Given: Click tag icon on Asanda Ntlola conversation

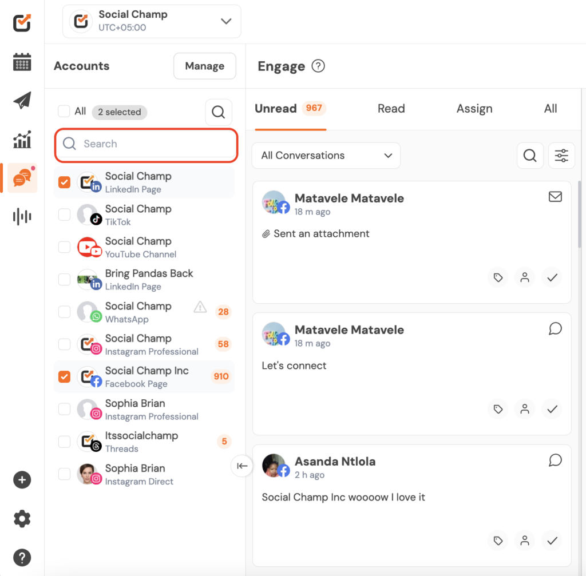Looking at the screenshot, I should point(498,541).
